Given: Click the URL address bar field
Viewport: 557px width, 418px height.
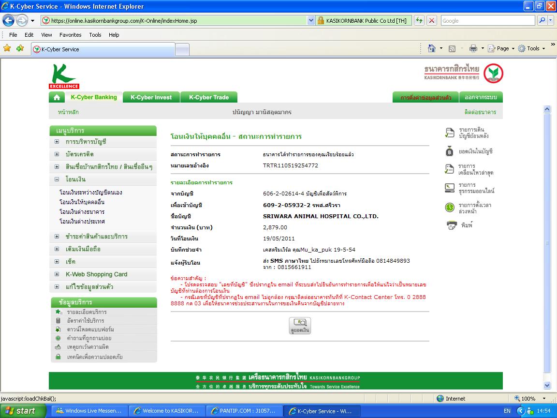Looking at the screenshot, I should coord(174,21).
